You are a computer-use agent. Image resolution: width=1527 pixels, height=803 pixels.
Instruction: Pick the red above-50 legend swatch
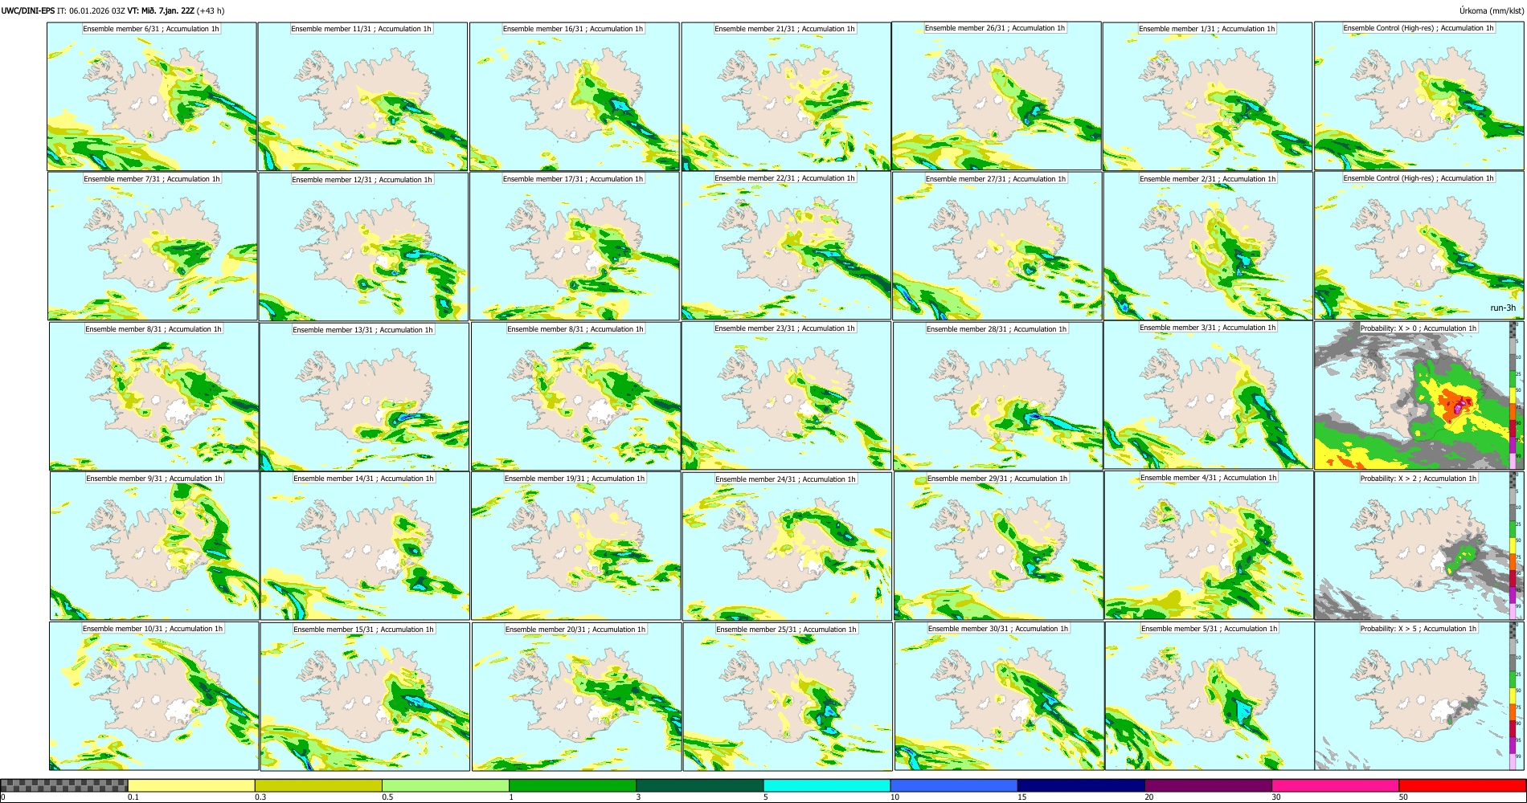[1462, 785]
